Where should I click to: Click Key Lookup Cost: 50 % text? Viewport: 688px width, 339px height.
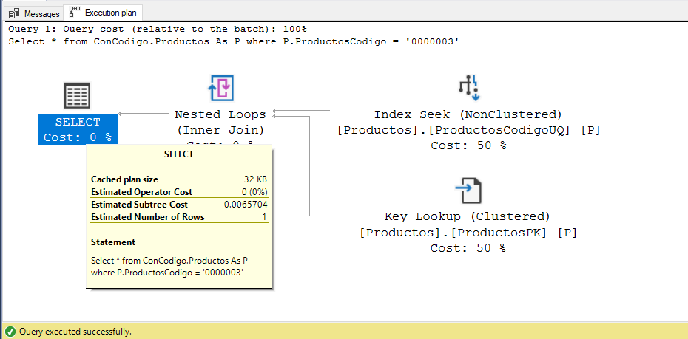click(468, 248)
